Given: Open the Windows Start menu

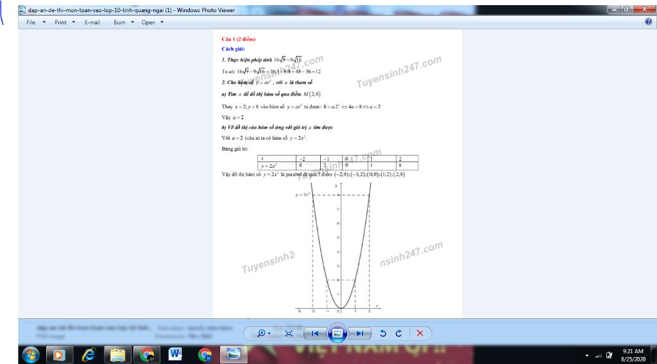Looking at the screenshot, I should point(31,355).
